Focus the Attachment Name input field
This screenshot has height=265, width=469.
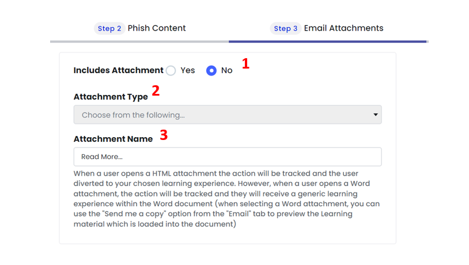click(228, 157)
